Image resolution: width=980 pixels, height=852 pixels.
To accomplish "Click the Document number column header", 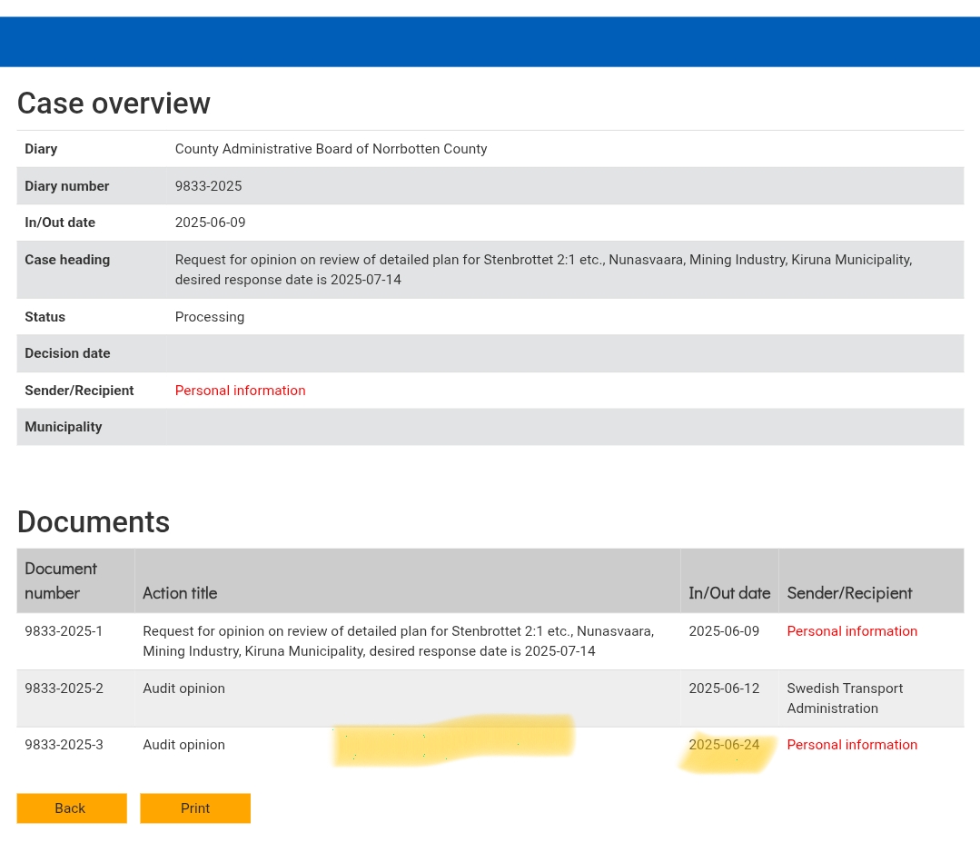I will (x=60, y=580).
